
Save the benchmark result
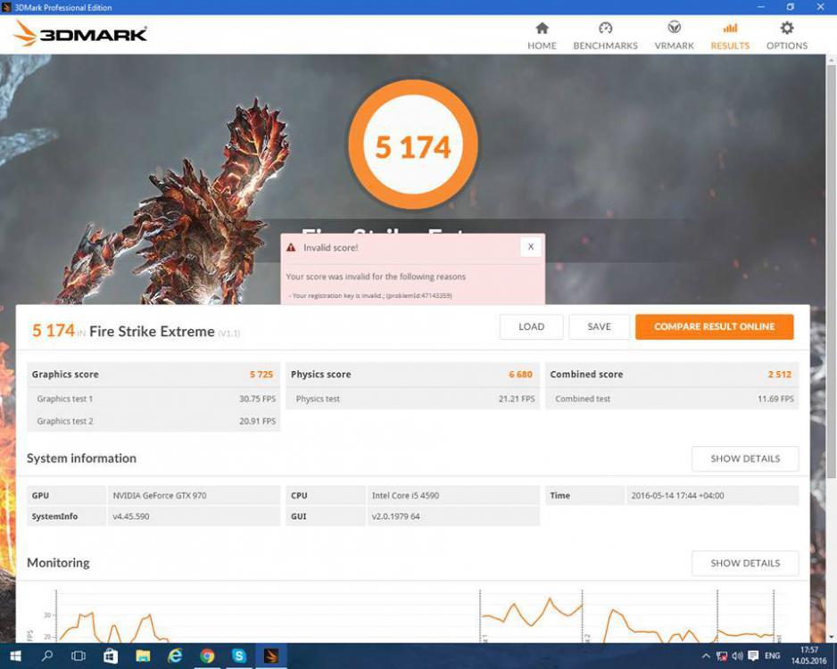click(x=599, y=326)
